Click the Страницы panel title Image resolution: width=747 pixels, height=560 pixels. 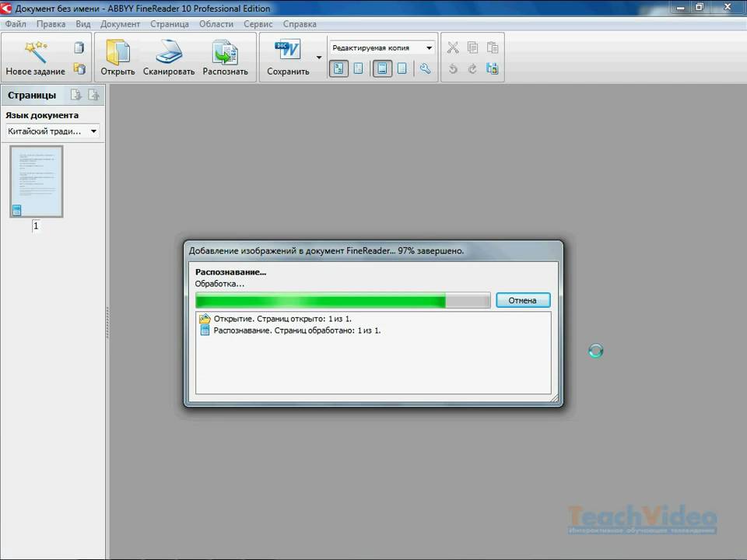pos(32,95)
